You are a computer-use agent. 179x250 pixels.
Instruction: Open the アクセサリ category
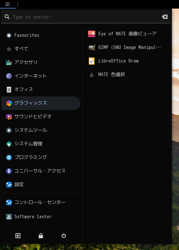(x=41, y=62)
